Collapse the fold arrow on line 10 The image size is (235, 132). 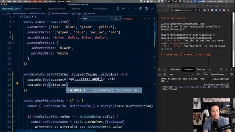click(x=14, y=43)
